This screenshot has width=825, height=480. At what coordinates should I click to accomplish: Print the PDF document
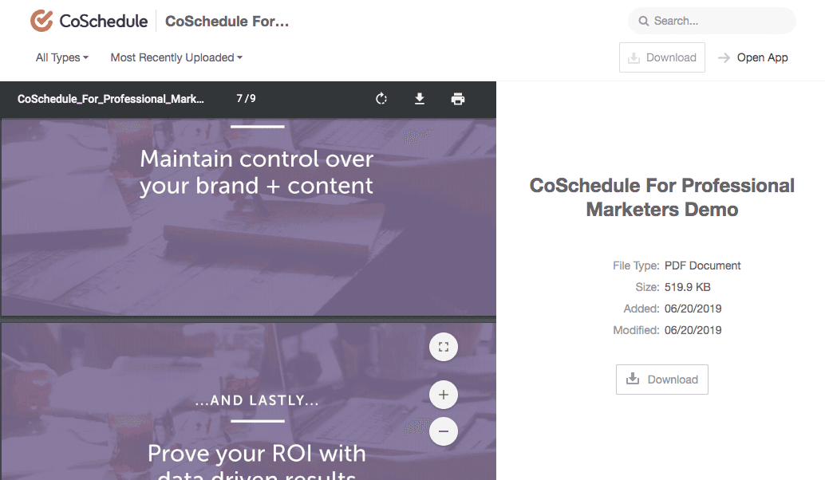tap(458, 99)
